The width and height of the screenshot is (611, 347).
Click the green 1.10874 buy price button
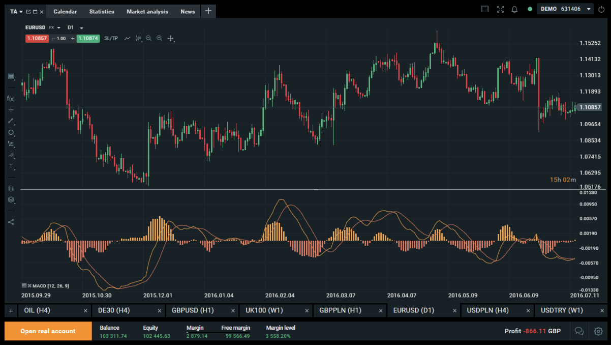(x=88, y=38)
